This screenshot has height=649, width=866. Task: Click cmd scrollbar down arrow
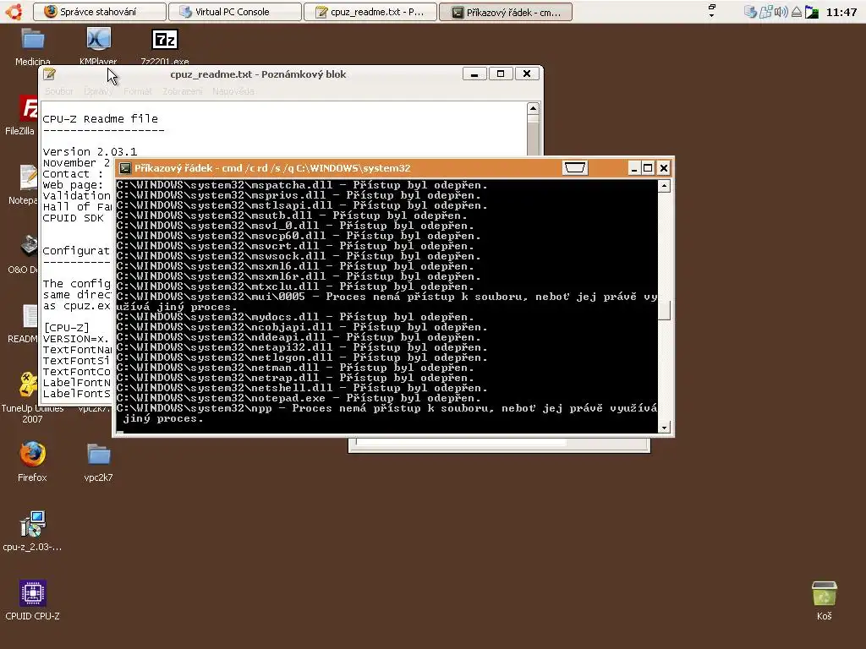(x=665, y=427)
